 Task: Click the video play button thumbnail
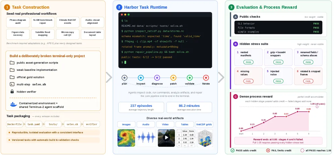point(166,138)
